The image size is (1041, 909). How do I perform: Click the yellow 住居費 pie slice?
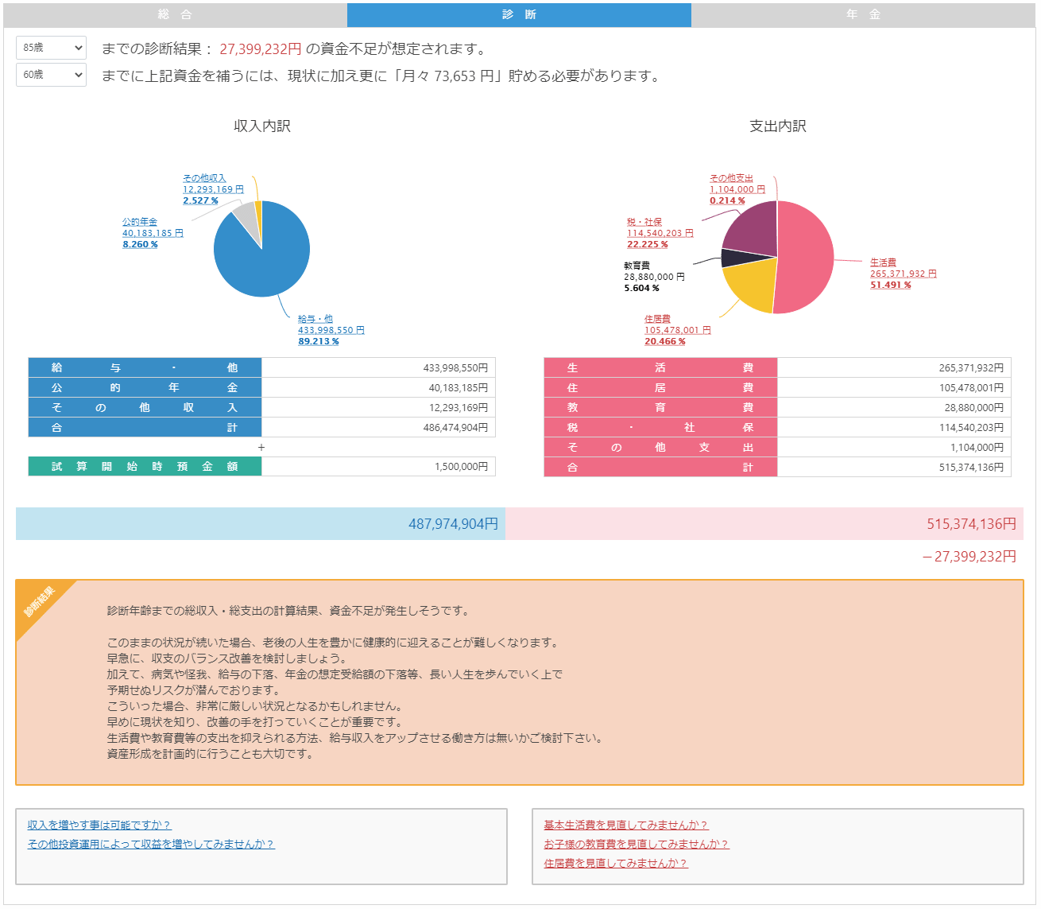tap(751, 288)
